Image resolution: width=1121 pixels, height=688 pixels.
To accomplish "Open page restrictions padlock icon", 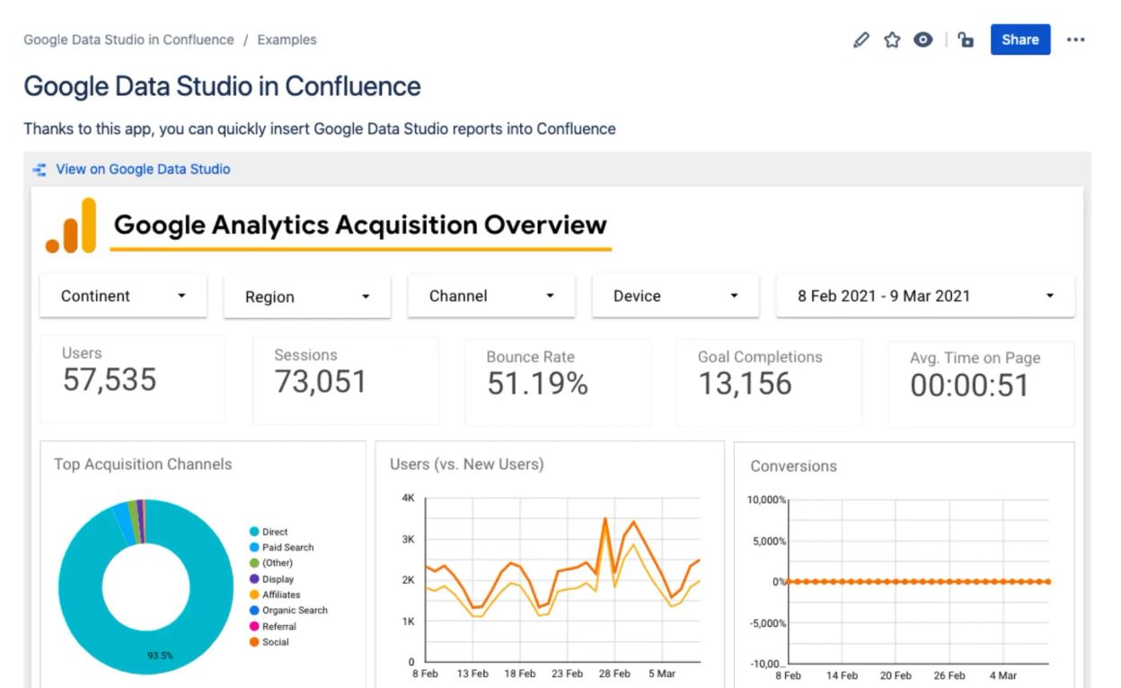I will pyautogui.click(x=966, y=40).
